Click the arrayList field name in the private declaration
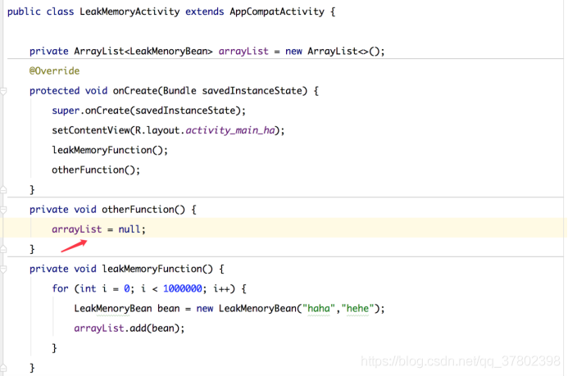The width and height of the screenshot is (568, 376). (243, 52)
